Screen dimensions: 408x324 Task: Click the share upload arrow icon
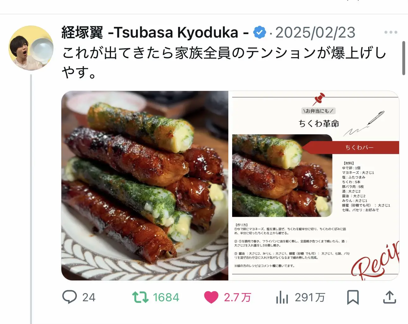pos(389,297)
